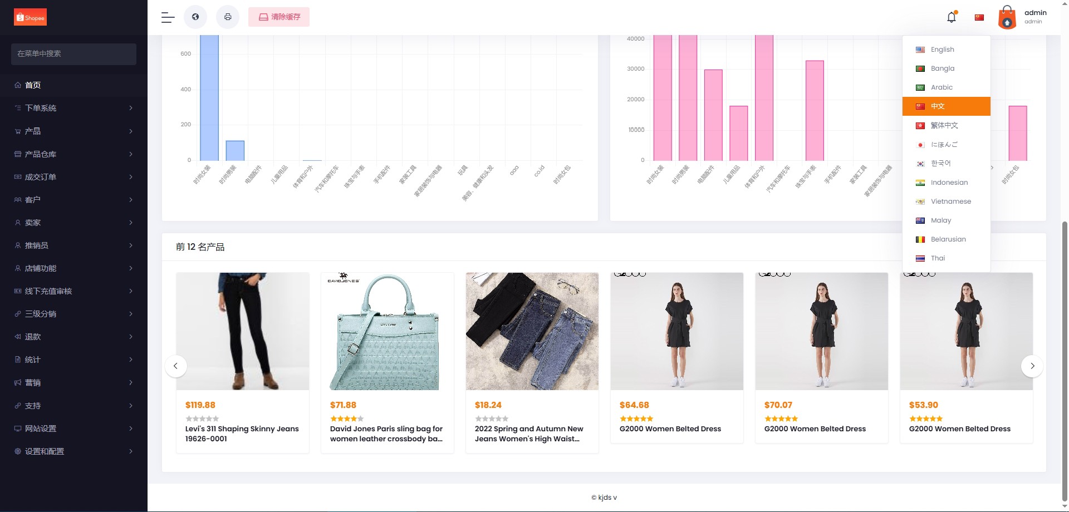Open the notifications bell
The image size is (1069, 512).
[952, 17]
